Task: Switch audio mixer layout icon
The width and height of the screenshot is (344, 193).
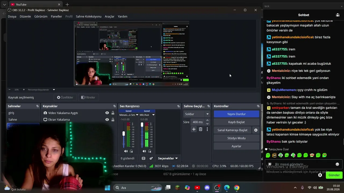Action: (144, 158)
